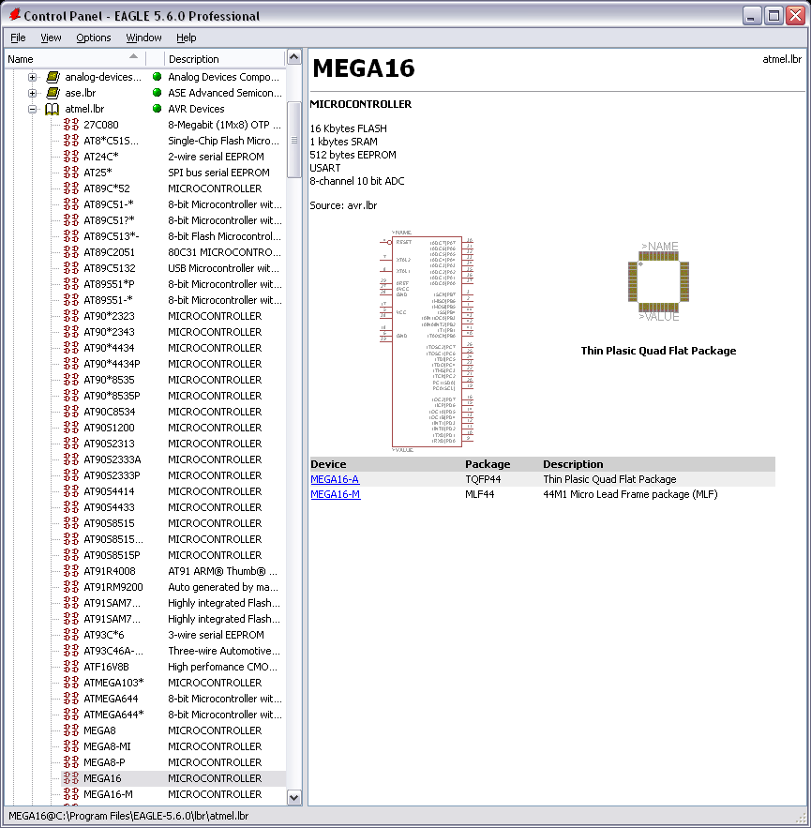Viewport: 811px width, 828px height.
Task: Expand the analog-devices library tree node
Action: [32, 77]
